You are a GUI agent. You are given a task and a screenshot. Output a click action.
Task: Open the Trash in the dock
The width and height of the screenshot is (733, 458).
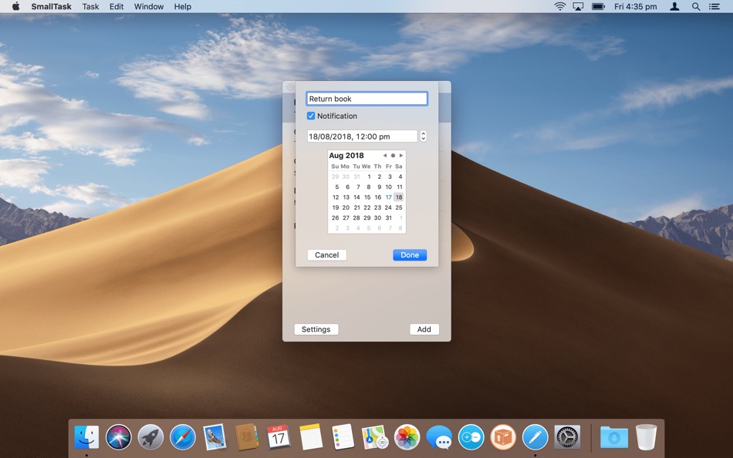click(x=647, y=437)
